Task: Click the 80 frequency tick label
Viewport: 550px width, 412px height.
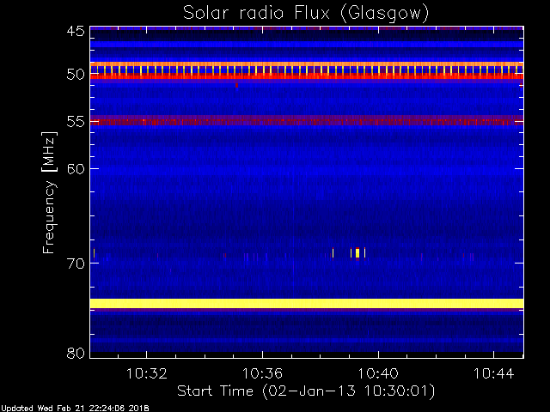Action: point(76,353)
